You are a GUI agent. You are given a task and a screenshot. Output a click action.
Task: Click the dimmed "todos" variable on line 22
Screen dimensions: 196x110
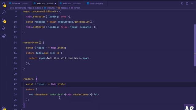[41, 84]
